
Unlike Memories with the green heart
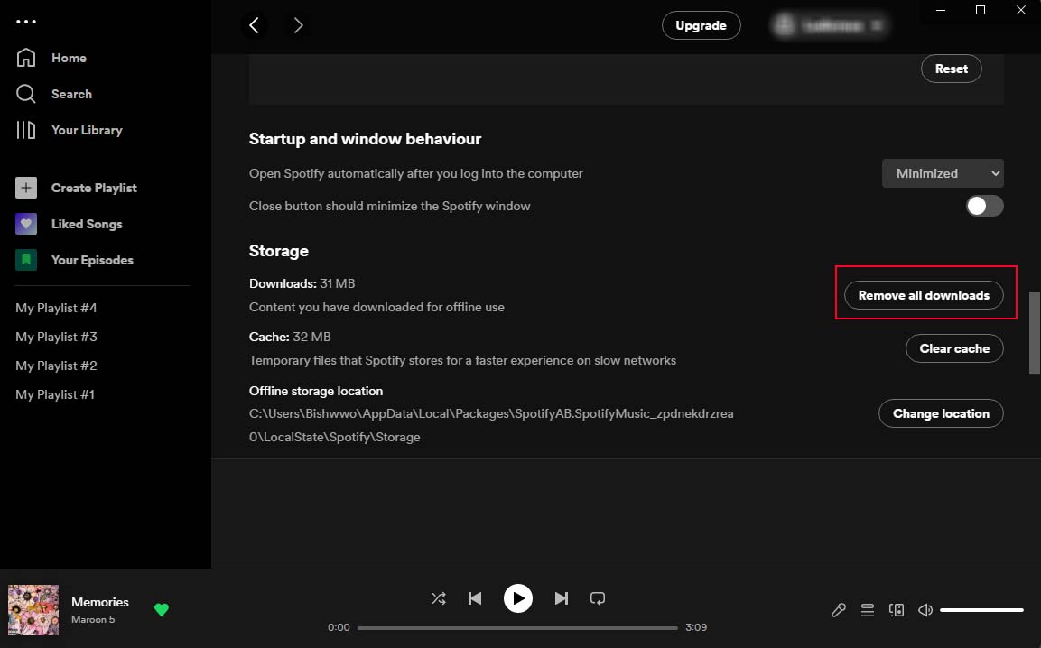(162, 609)
